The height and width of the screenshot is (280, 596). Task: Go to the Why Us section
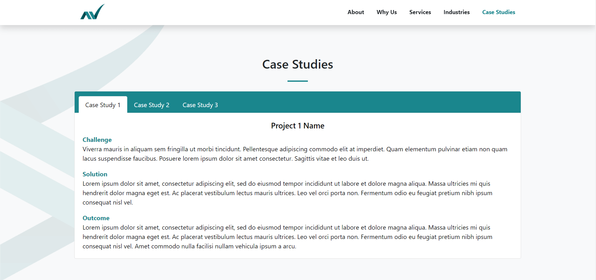point(387,12)
